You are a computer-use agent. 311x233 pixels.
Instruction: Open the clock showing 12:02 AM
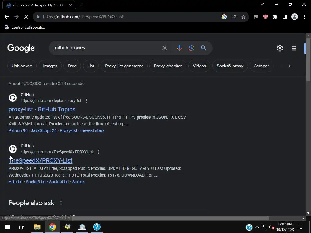click(285, 227)
